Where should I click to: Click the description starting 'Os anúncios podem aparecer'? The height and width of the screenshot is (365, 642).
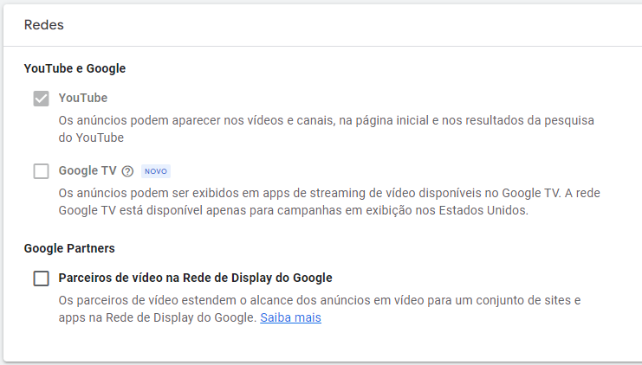(x=327, y=129)
